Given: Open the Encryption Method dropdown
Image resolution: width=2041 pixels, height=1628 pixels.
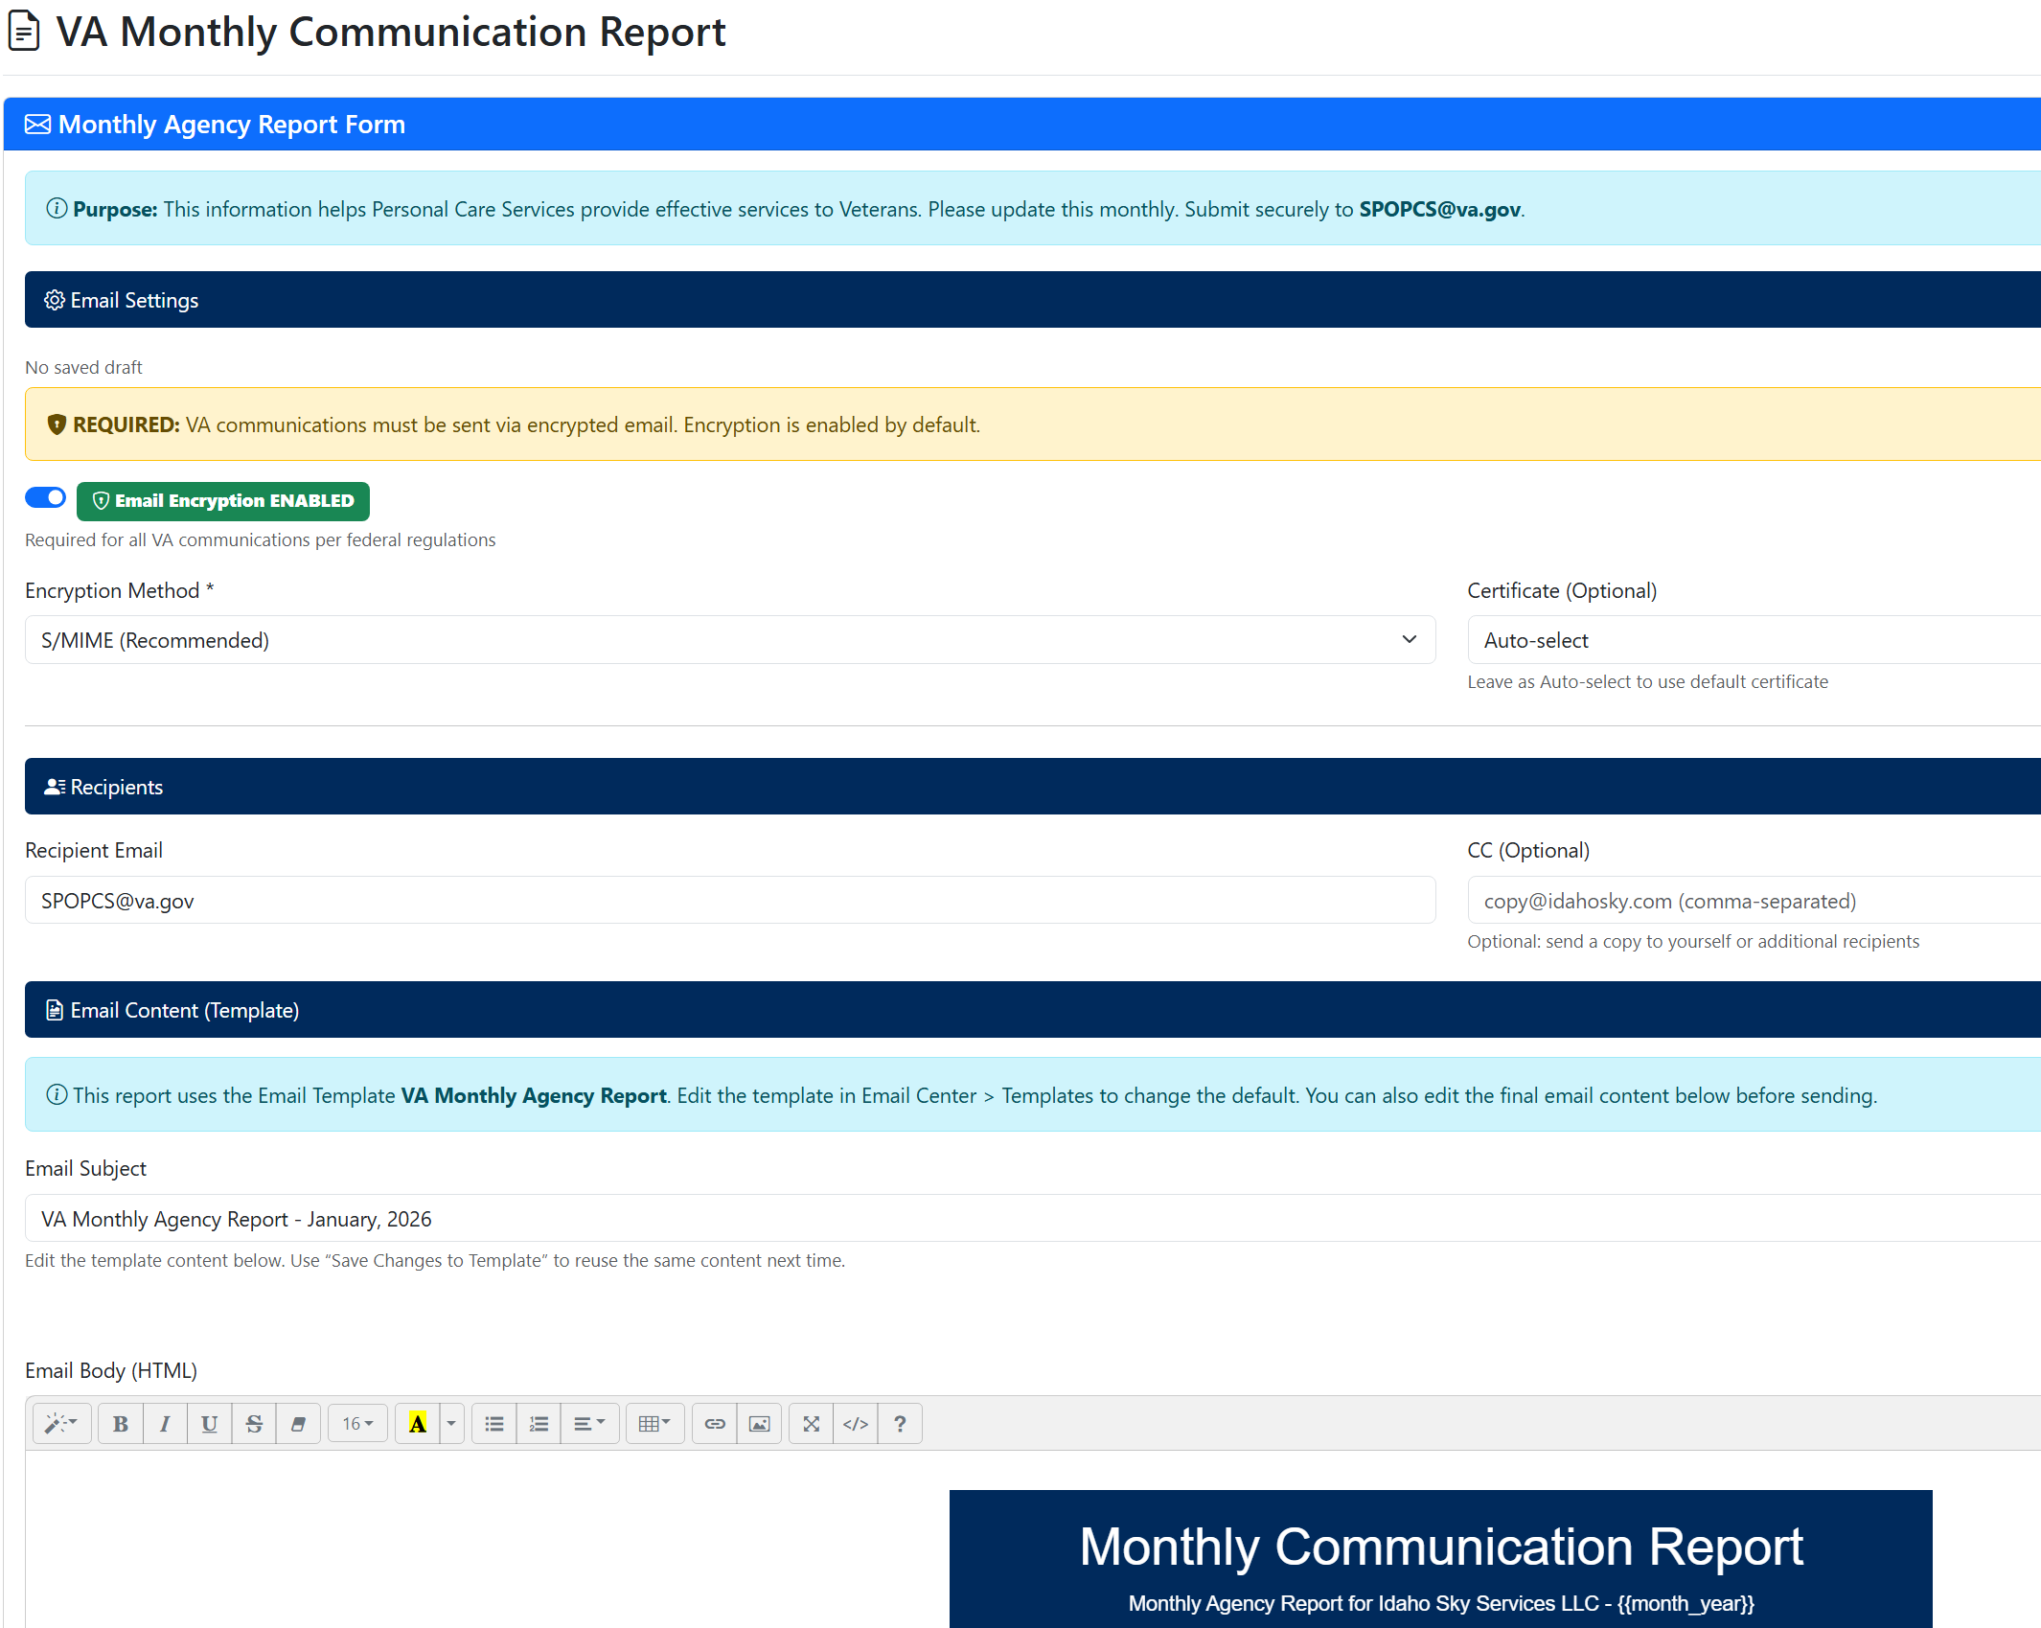Looking at the screenshot, I should (x=728, y=639).
